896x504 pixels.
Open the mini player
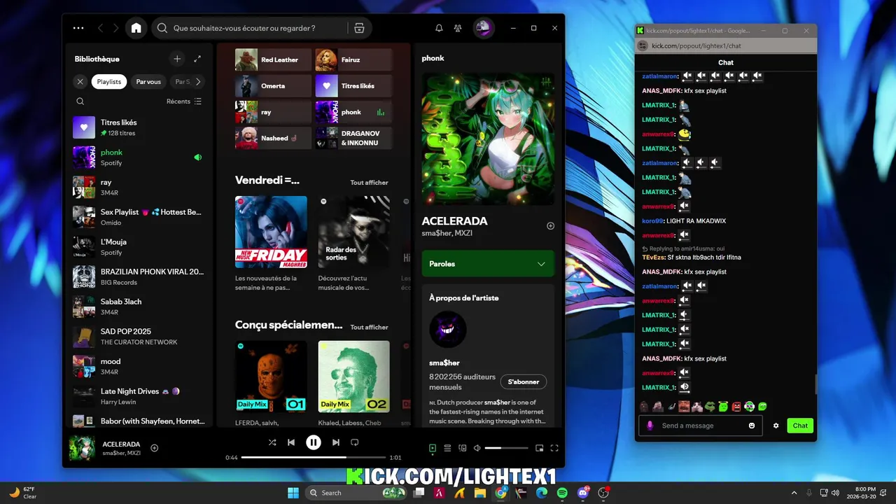tap(540, 448)
